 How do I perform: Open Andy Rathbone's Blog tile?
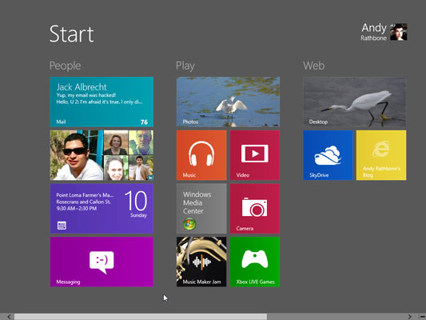pyautogui.click(x=381, y=155)
